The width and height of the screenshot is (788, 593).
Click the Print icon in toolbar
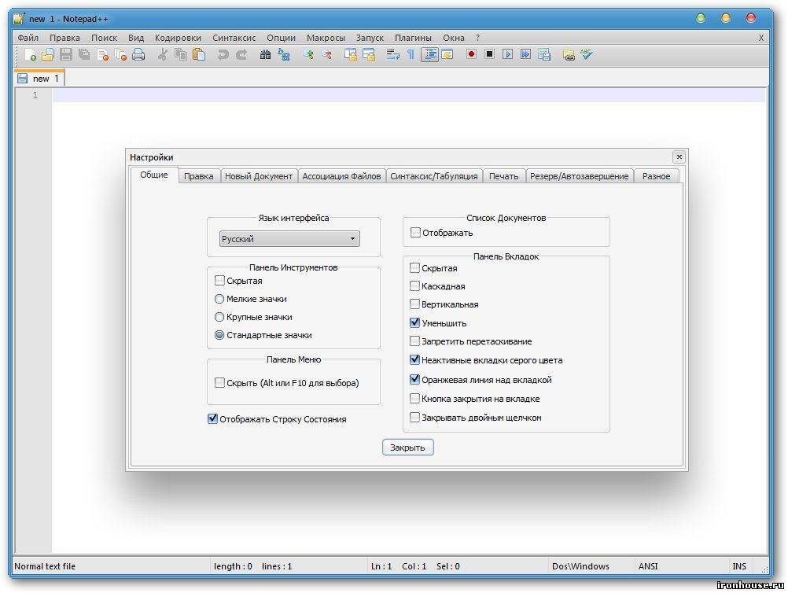[x=138, y=54]
